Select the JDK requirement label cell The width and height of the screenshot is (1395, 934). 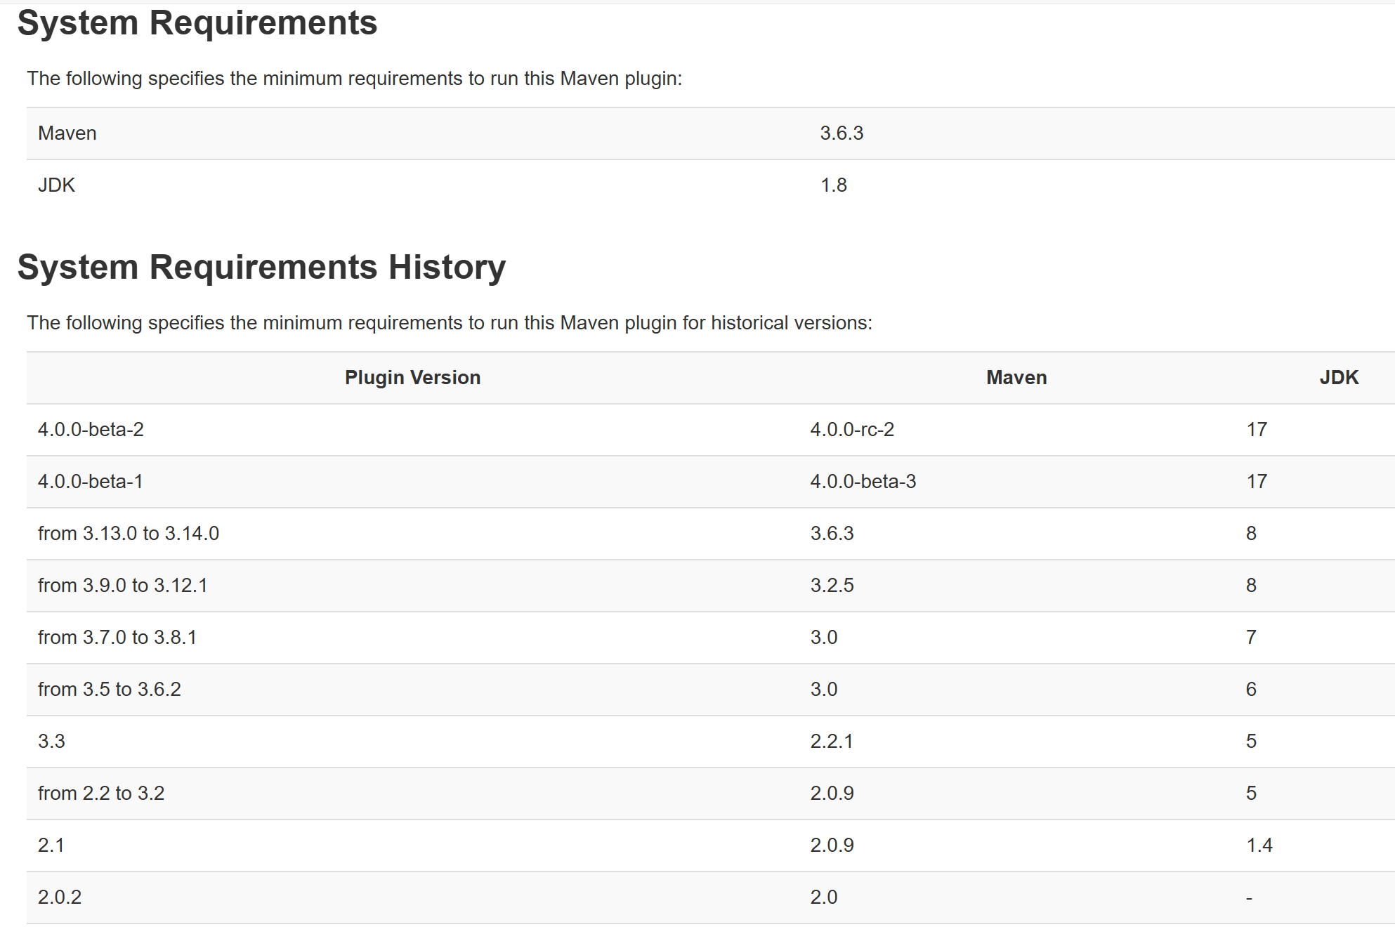[x=56, y=185]
